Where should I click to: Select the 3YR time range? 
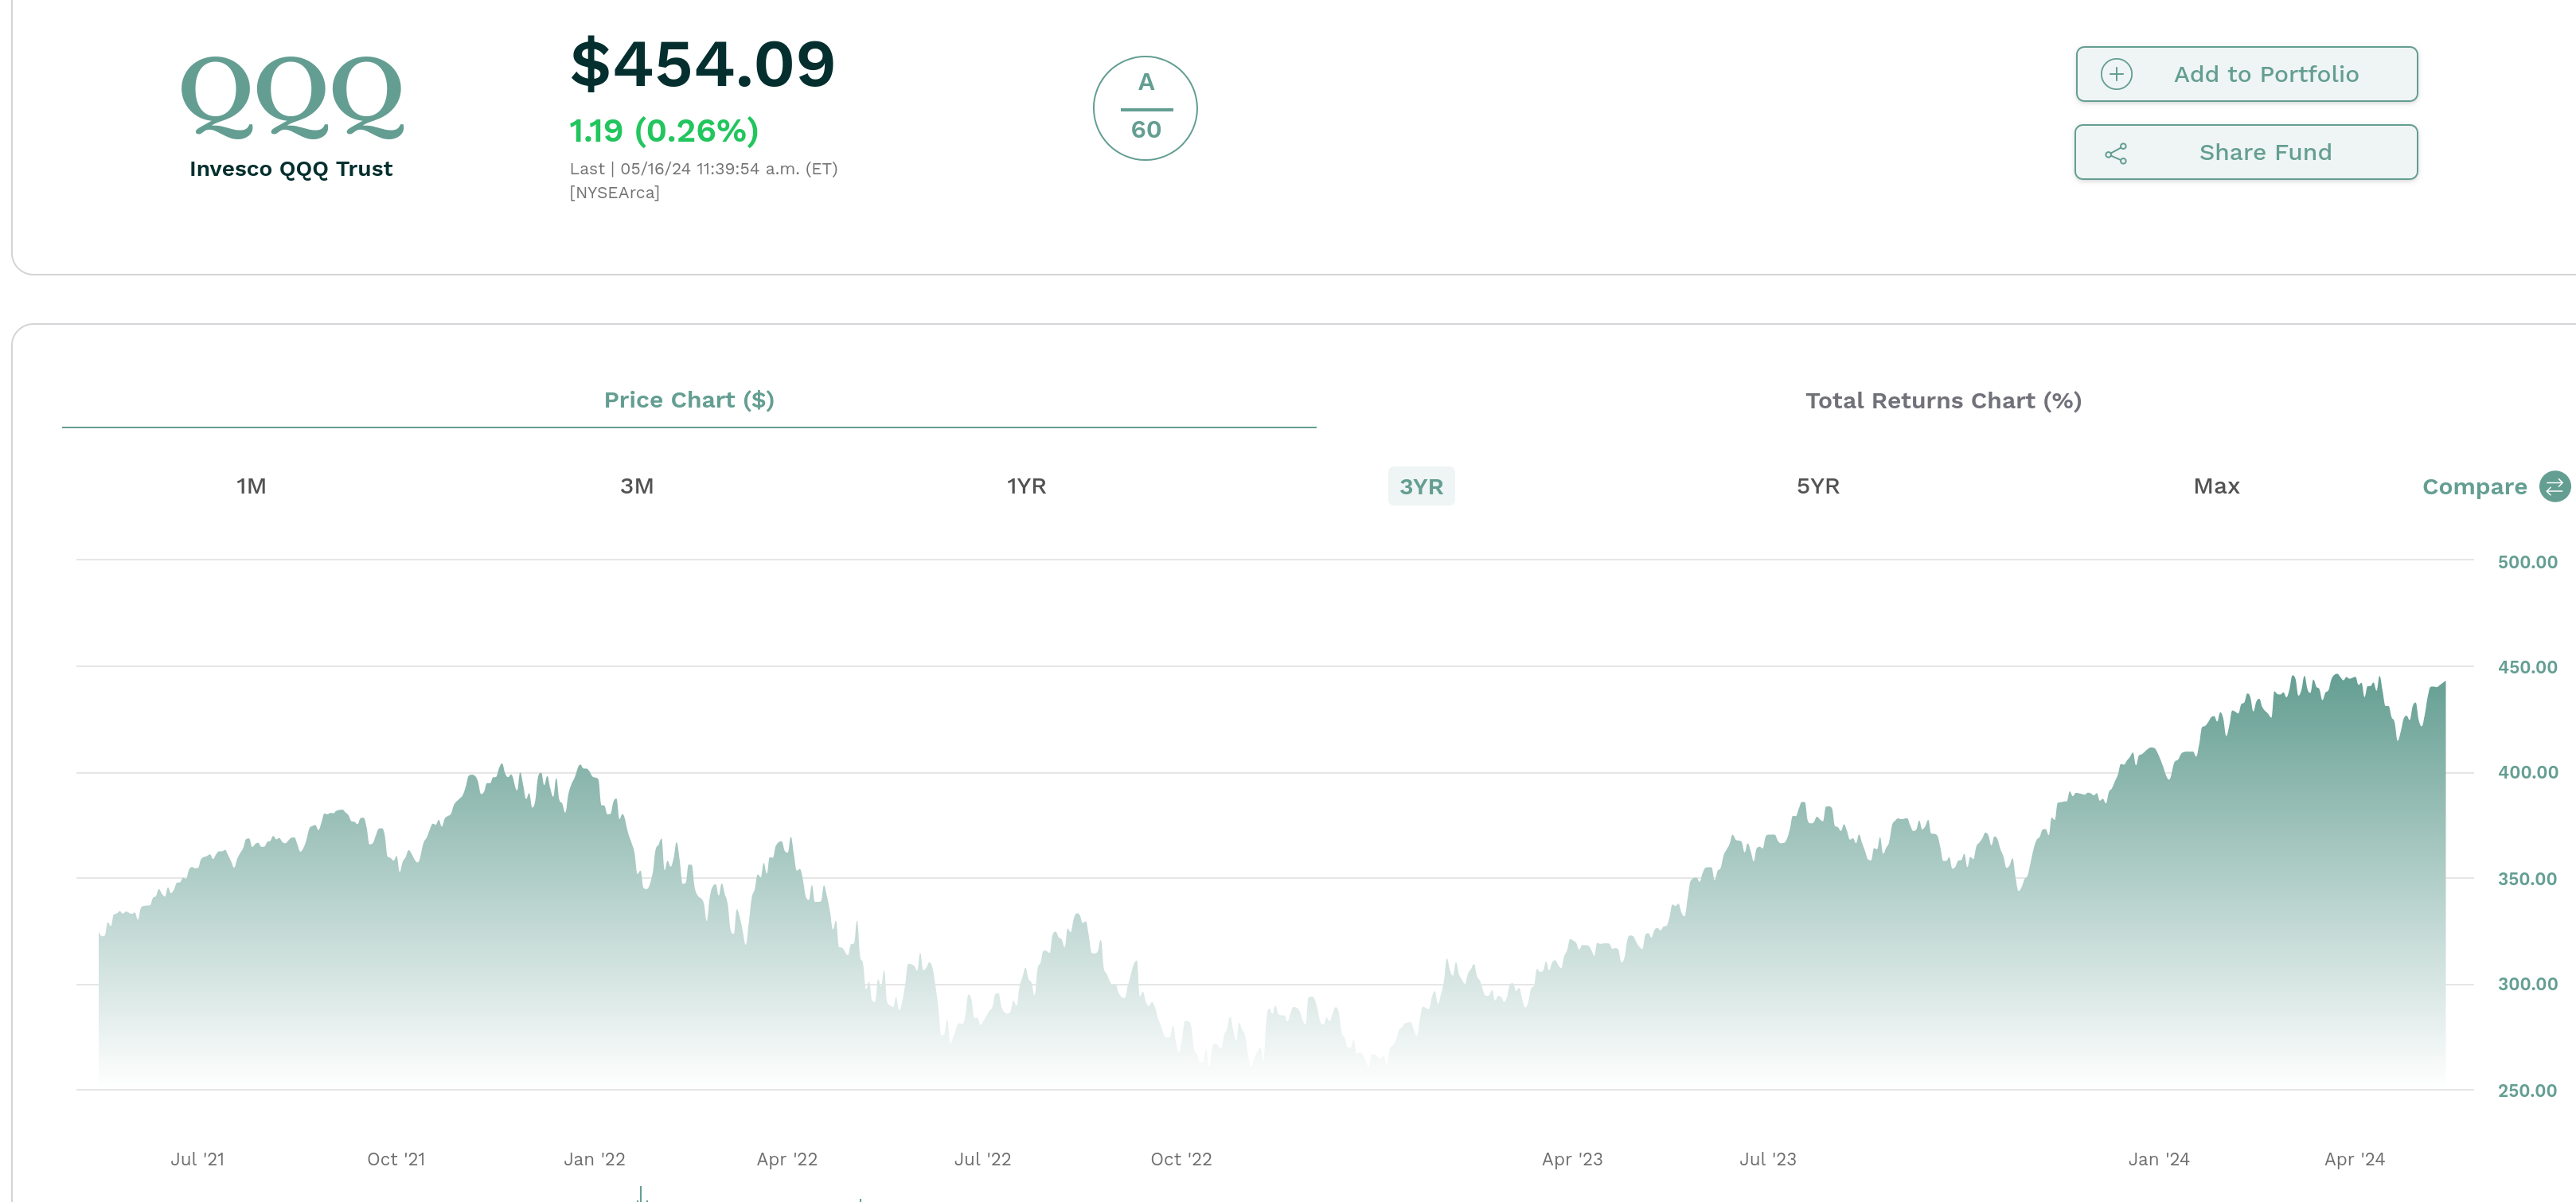[x=1421, y=486]
